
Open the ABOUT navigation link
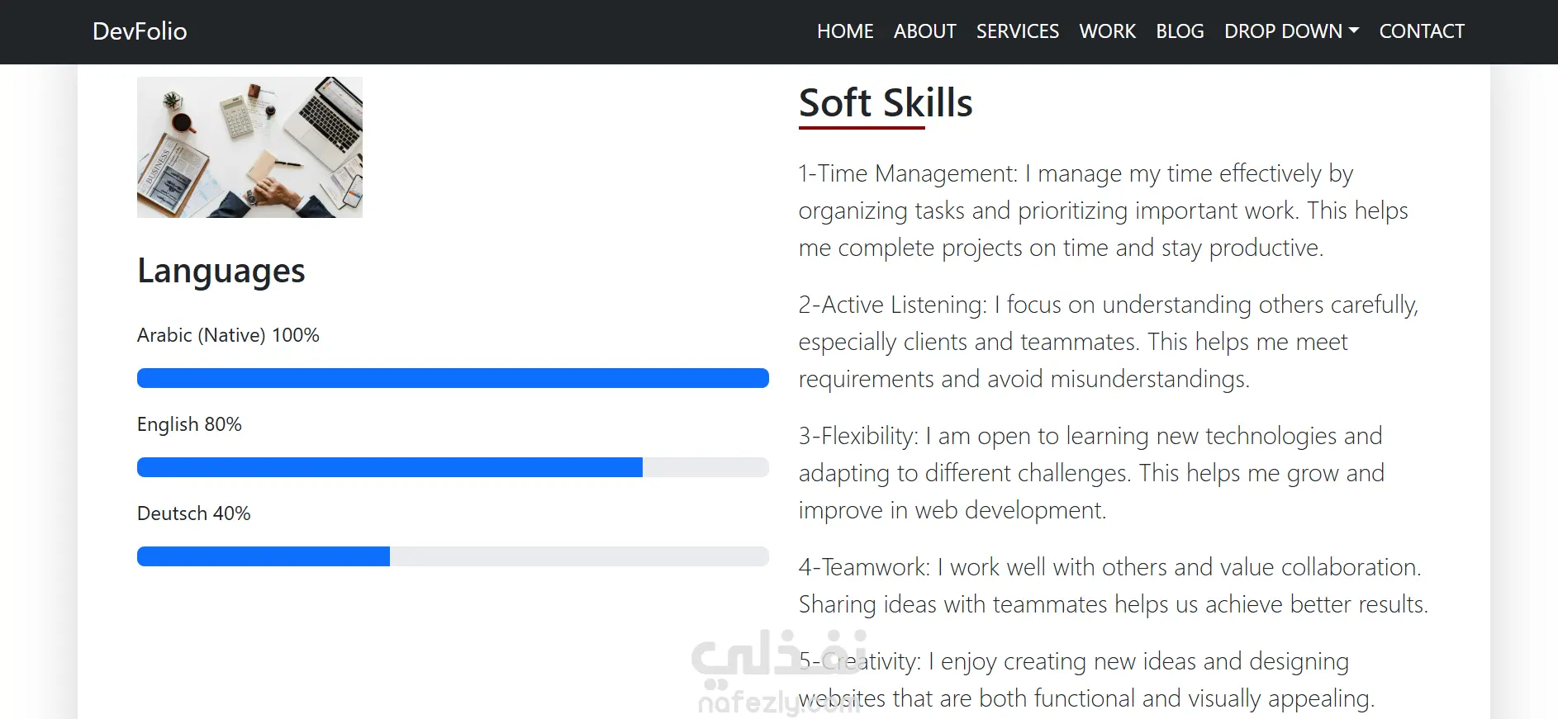coord(924,31)
